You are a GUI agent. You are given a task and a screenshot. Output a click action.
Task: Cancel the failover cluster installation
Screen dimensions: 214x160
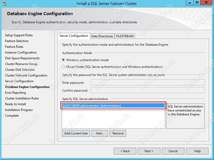click(173, 151)
